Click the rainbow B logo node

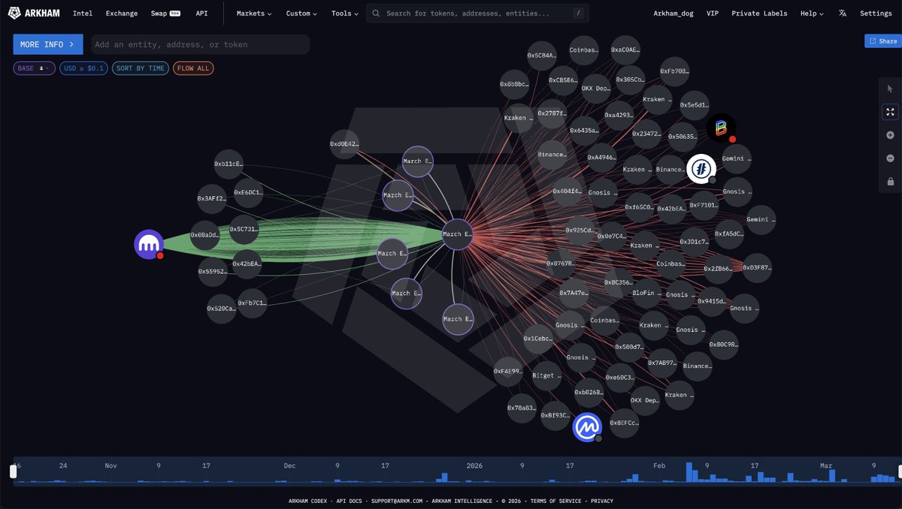point(721,128)
